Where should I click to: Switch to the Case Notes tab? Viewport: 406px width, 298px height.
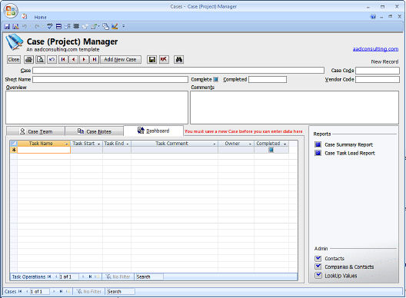pyautogui.click(x=95, y=131)
